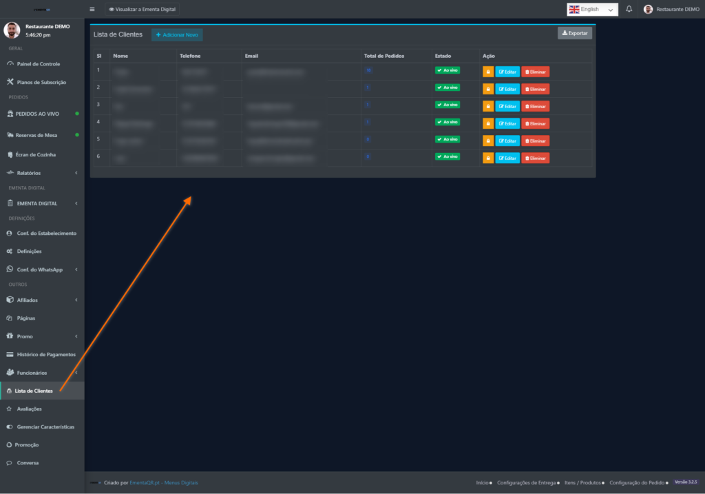Click Eliminar button in row 3
Screen dimensions: 705x494
coord(535,106)
